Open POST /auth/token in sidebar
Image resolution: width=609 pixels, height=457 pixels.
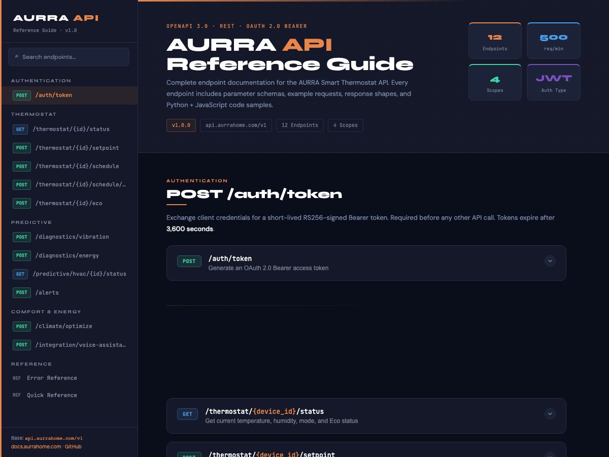pos(69,95)
